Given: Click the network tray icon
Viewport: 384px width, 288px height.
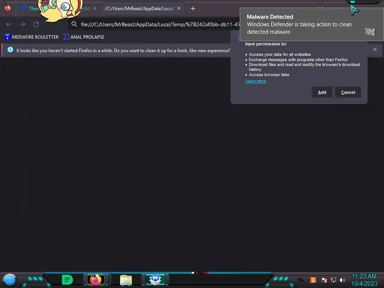Looking at the screenshot, I should tap(333, 280).
